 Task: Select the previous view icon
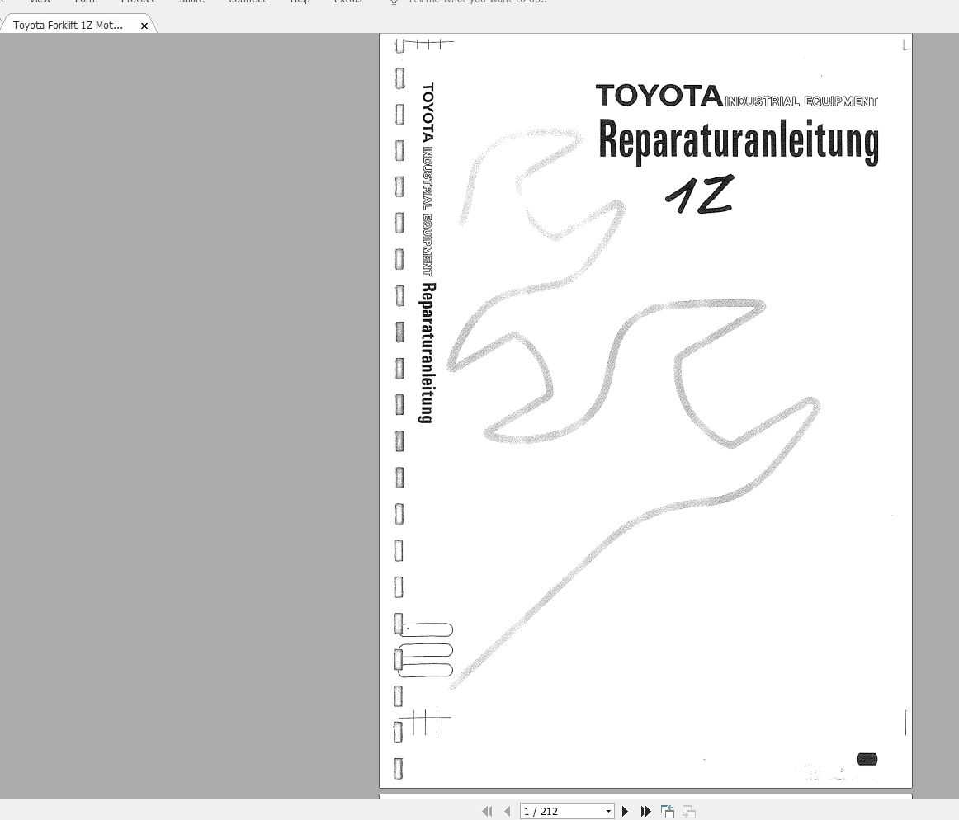click(667, 811)
